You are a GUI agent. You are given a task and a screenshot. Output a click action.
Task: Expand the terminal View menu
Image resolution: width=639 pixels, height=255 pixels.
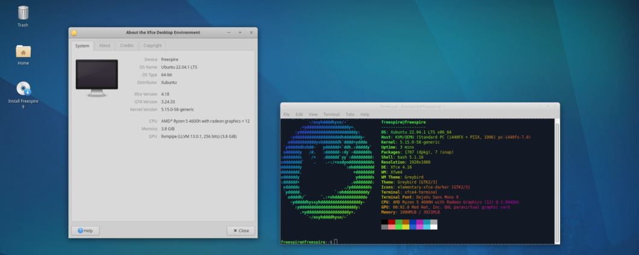[x=313, y=114]
